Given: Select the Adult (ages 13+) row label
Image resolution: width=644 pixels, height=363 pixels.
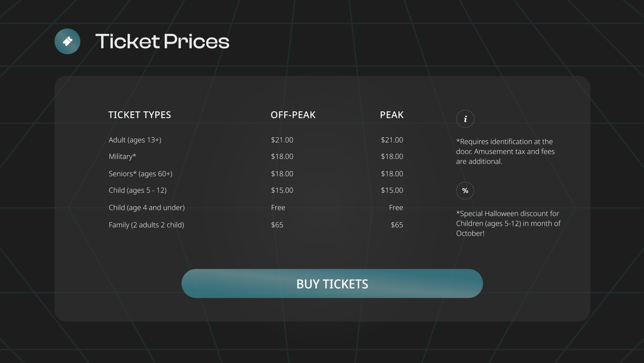Looking at the screenshot, I should 135,140.
